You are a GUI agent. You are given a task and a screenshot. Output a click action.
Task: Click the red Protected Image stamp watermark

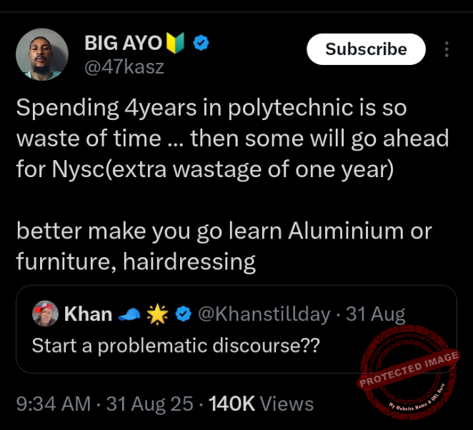coord(408,372)
